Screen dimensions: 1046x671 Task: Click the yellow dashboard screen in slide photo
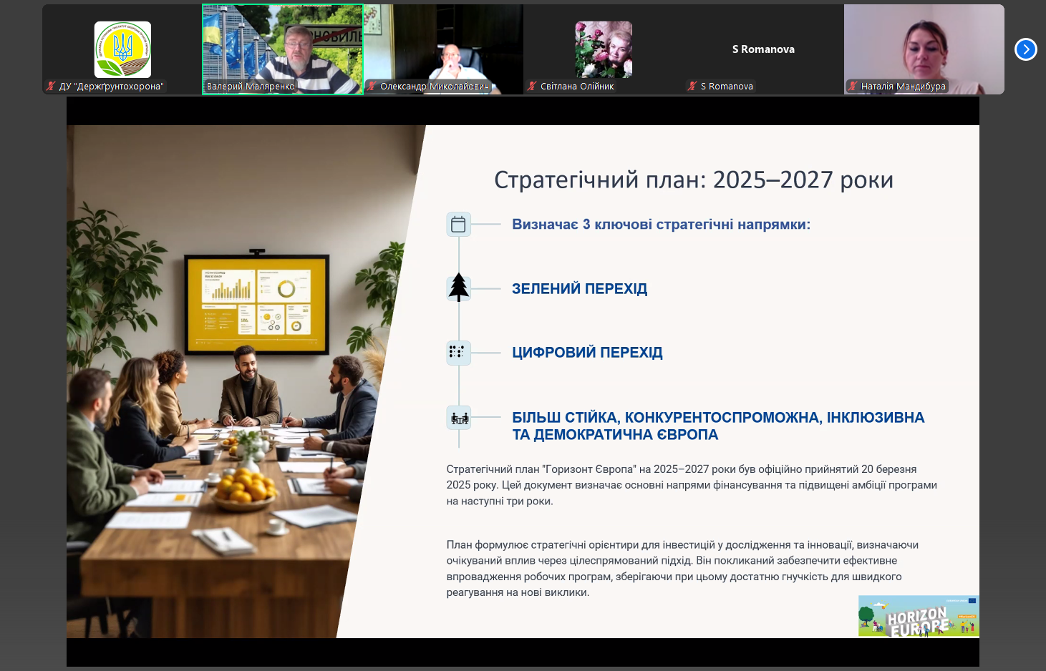pos(257,303)
